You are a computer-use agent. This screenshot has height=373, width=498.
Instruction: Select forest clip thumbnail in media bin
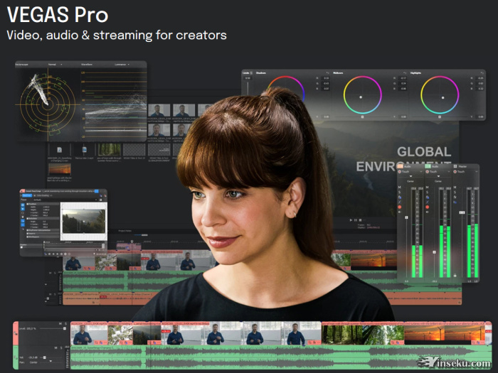coord(109,149)
